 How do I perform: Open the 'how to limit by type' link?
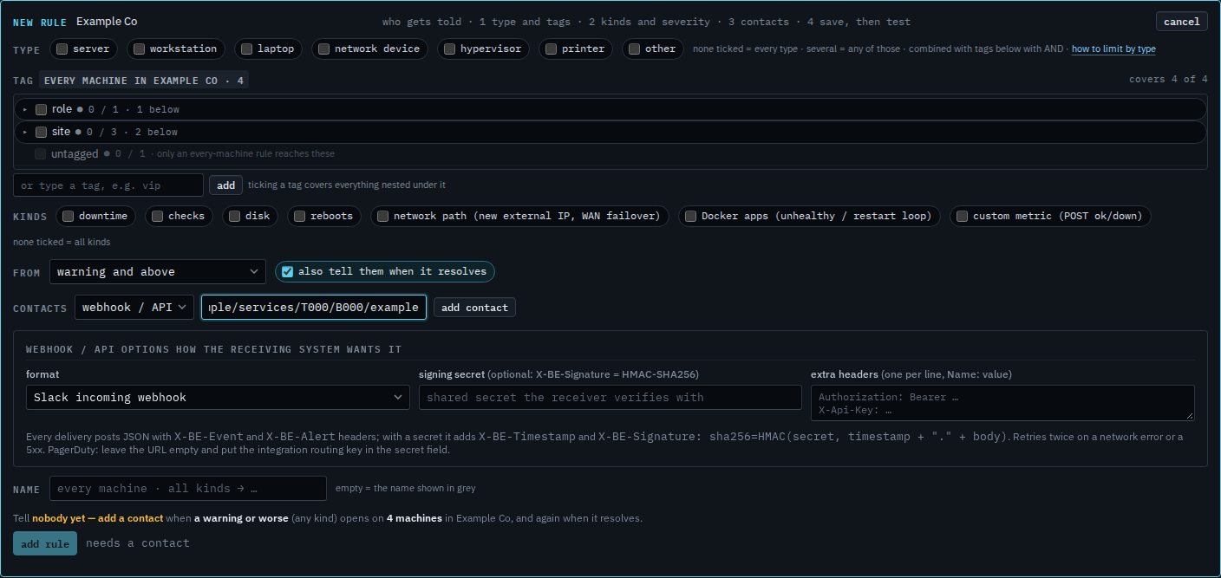pyautogui.click(x=1113, y=49)
